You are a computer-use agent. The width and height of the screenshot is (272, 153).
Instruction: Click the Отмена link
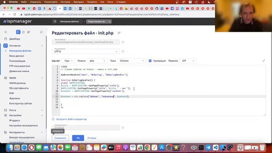[x=92, y=138]
